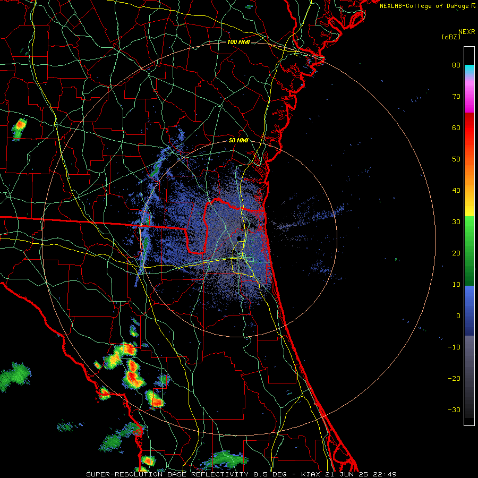The image size is (478, 478).
Task: Click the [dBZ] units label
Action: (x=451, y=37)
